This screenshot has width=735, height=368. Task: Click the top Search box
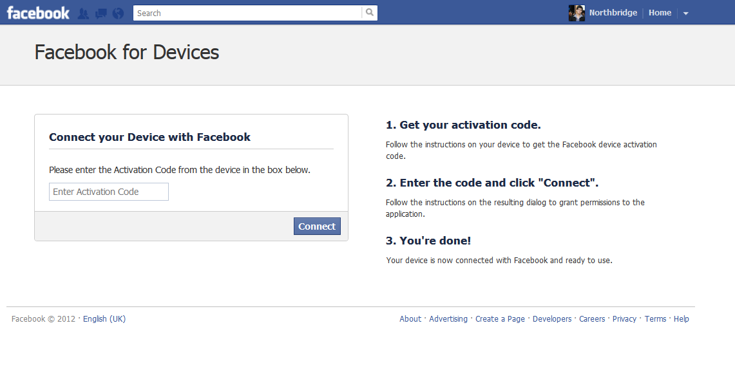click(x=247, y=13)
